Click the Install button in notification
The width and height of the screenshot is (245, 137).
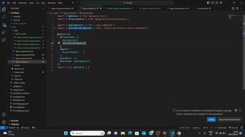click(211, 119)
